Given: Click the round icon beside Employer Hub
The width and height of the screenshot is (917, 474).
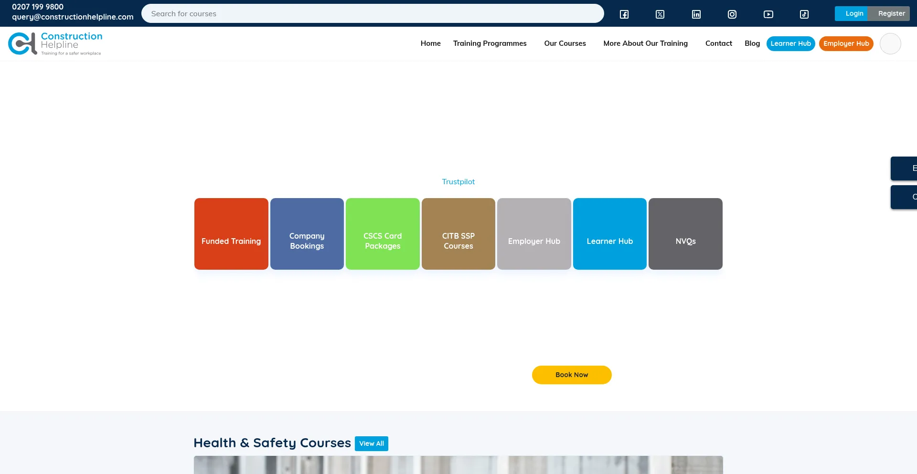Looking at the screenshot, I should pyautogui.click(x=890, y=43).
